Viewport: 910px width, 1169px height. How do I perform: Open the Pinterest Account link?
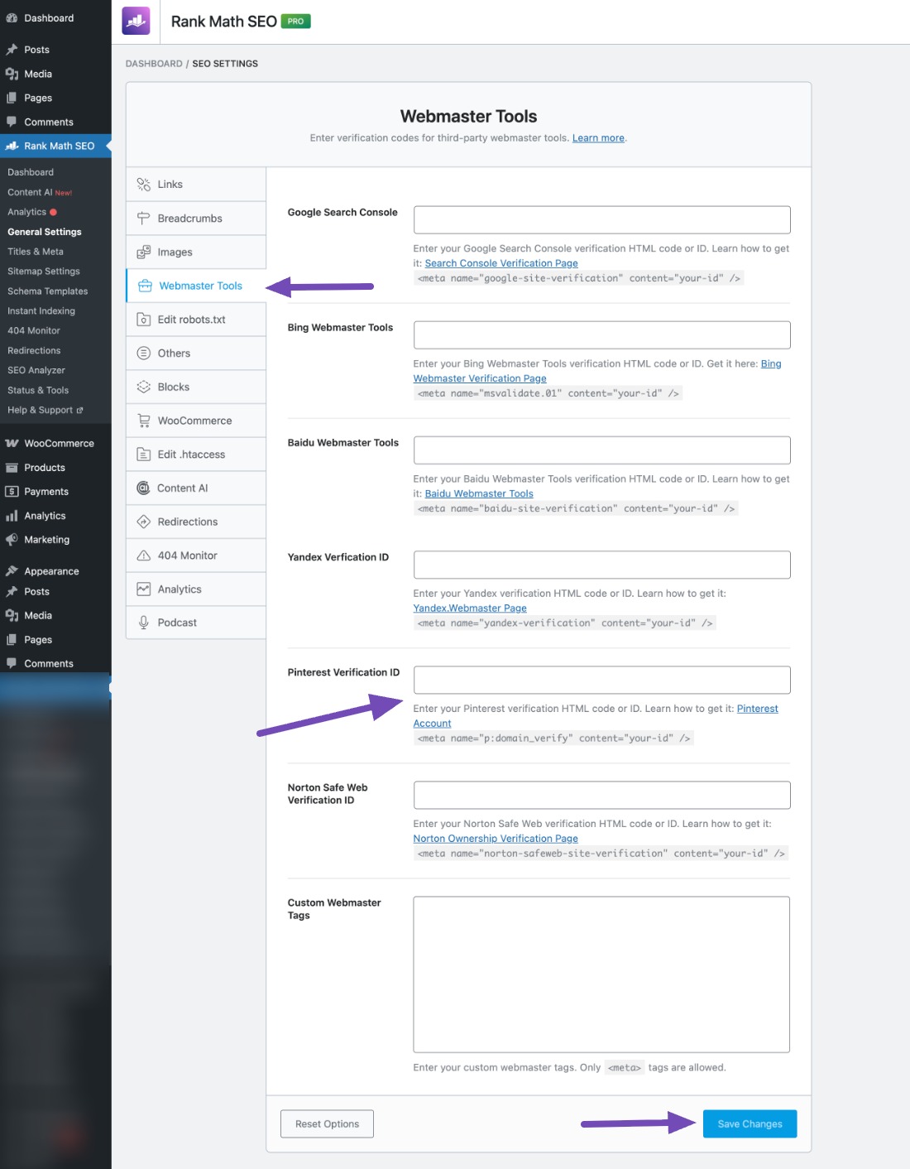(756, 708)
